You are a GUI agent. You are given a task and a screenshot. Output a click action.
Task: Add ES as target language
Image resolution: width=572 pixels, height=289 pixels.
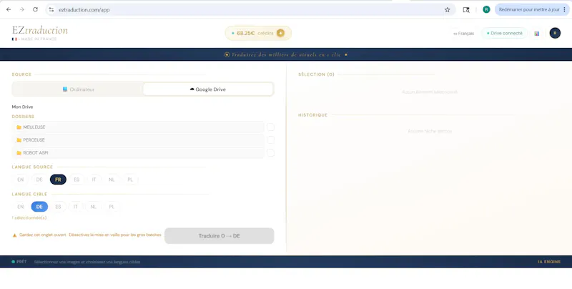(x=58, y=207)
